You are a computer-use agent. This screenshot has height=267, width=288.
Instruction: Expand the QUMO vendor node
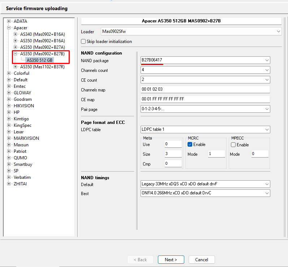pos(9,158)
